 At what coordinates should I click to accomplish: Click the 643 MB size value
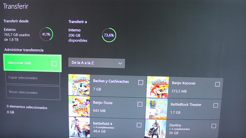(99, 111)
